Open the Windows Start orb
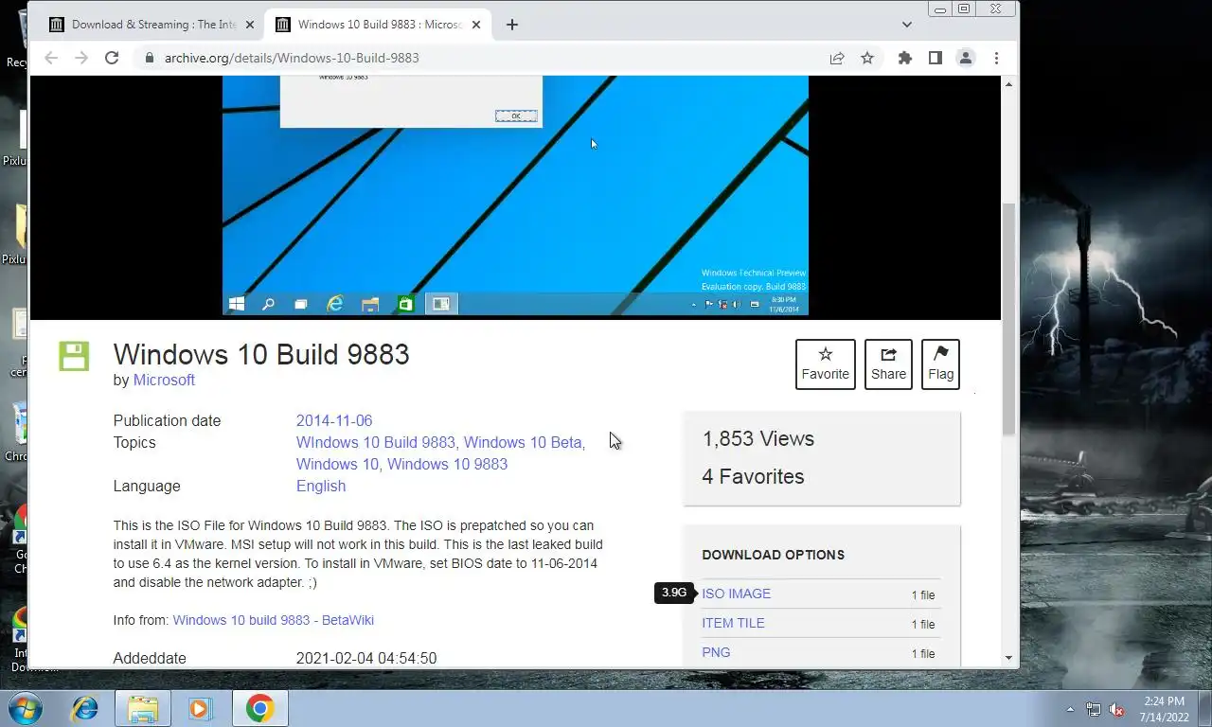 [x=24, y=708]
